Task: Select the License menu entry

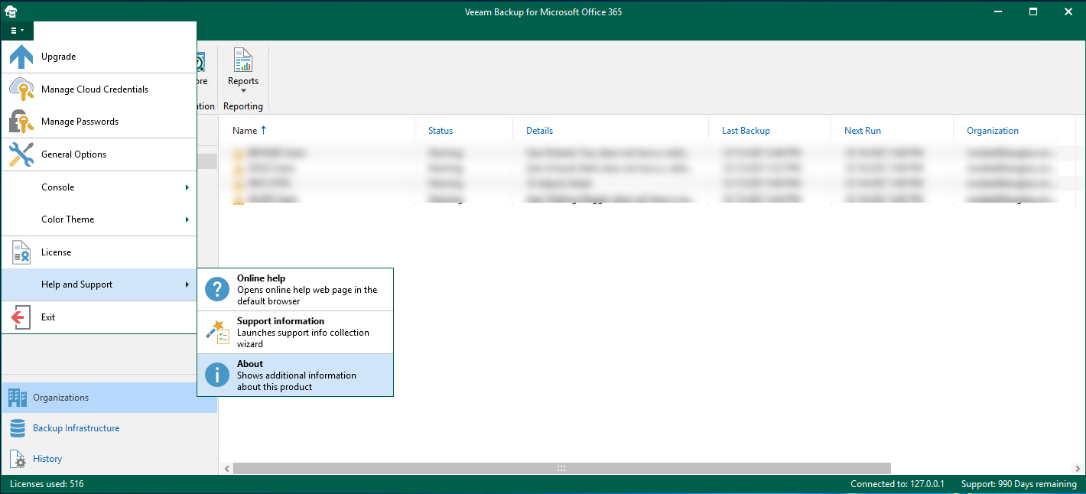Action: (x=99, y=252)
